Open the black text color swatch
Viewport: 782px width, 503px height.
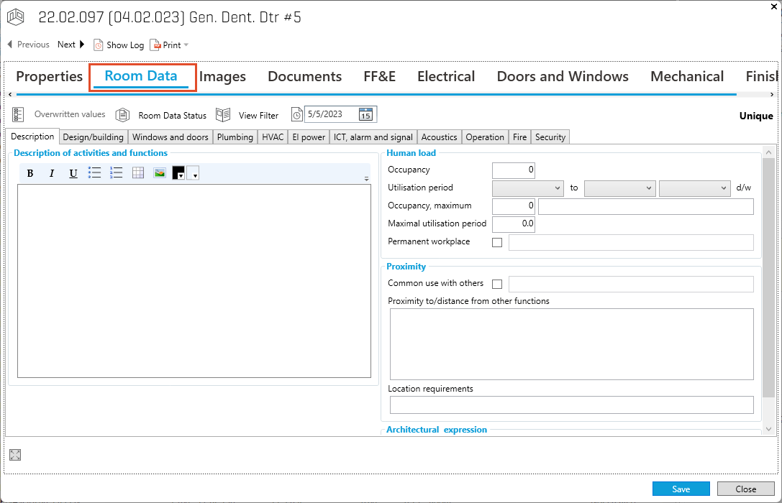coord(178,173)
